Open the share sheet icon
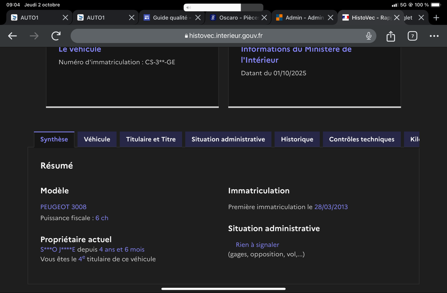447x293 pixels. click(390, 36)
